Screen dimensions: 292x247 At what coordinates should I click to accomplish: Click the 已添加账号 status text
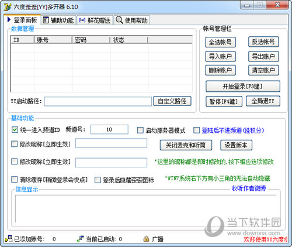29,239
